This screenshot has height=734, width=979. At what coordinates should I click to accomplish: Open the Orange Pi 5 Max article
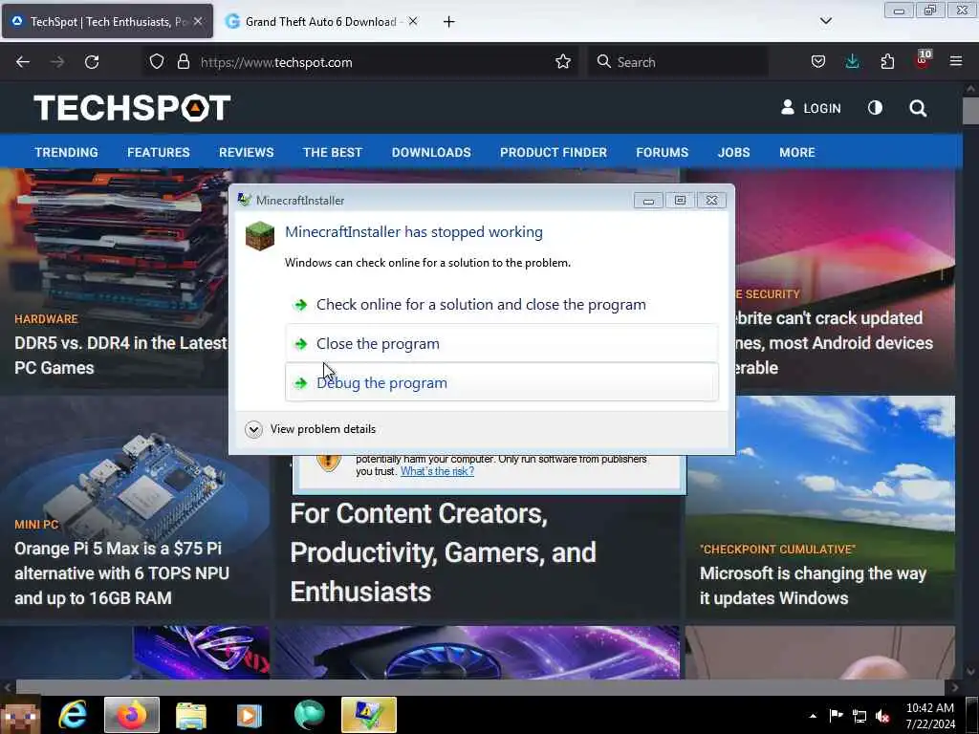tap(121, 573)
